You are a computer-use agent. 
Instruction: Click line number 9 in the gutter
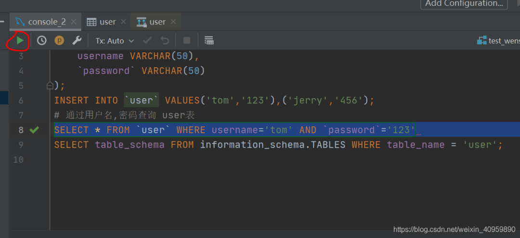tap(20, 145)
